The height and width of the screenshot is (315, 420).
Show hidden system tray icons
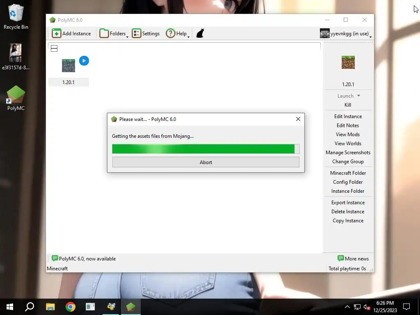pos(347,307)
